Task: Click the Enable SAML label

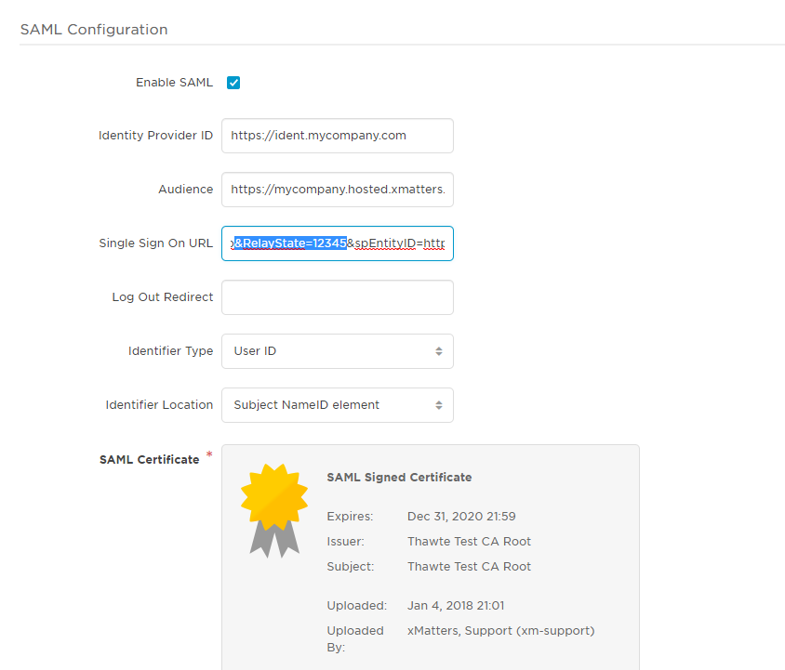Action: pos(174,83)
